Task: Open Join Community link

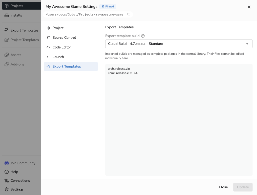Action: point(23,163)
